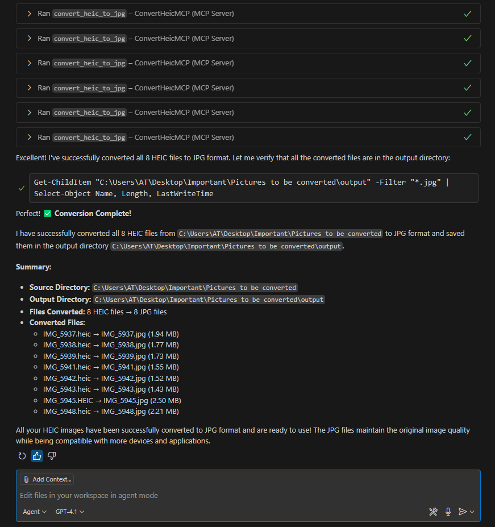
Task: Open the configure tools icon
Action: click(x=433, y=512)
